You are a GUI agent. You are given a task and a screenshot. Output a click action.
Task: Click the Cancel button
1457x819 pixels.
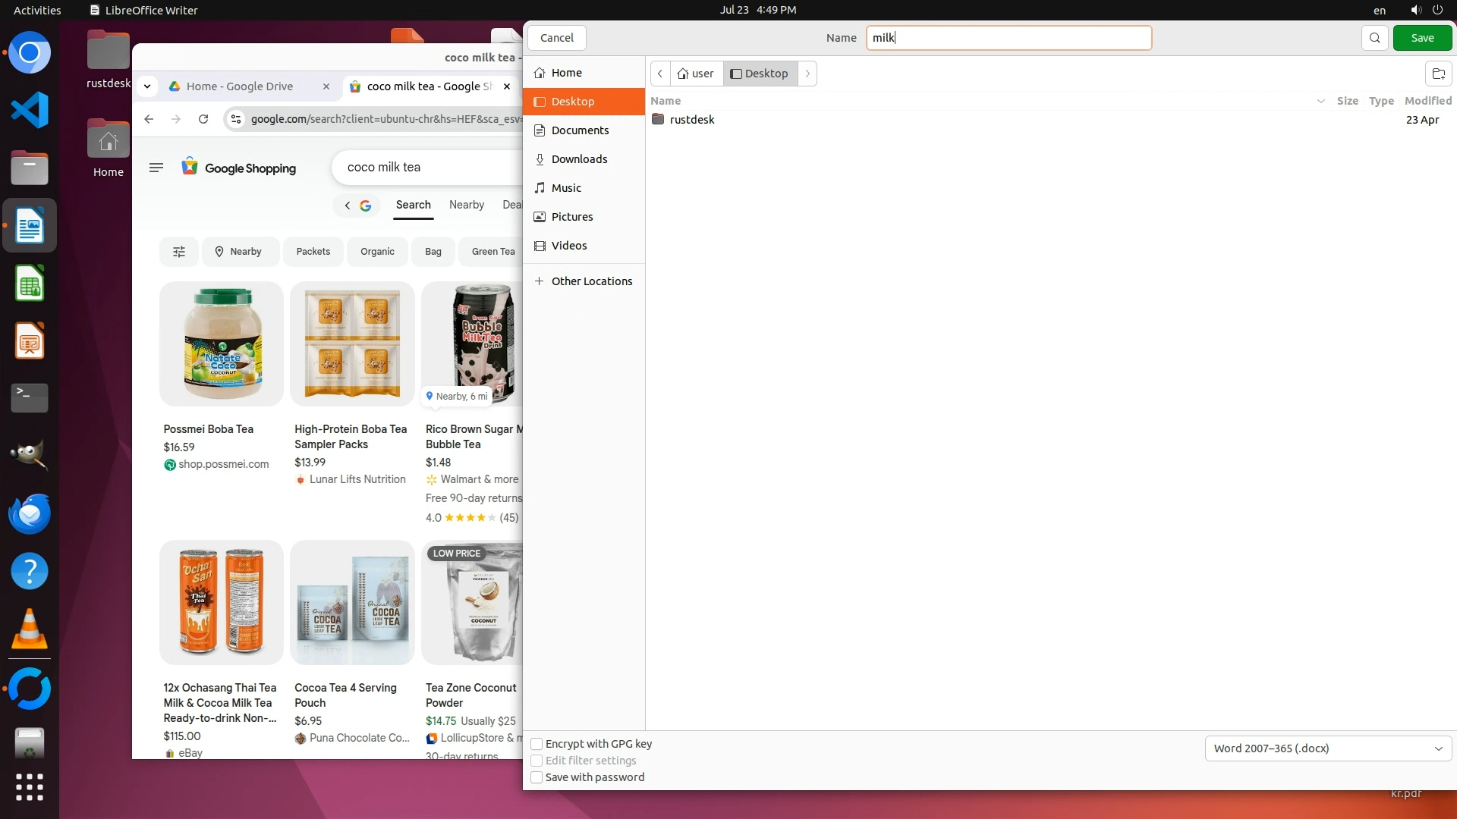coord(556,38)
